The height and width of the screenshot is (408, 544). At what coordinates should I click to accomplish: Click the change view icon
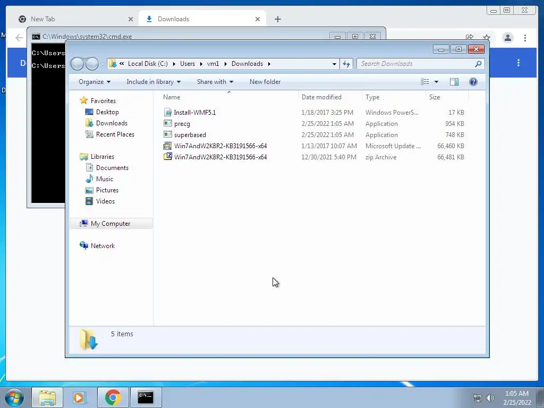[424, 81]
